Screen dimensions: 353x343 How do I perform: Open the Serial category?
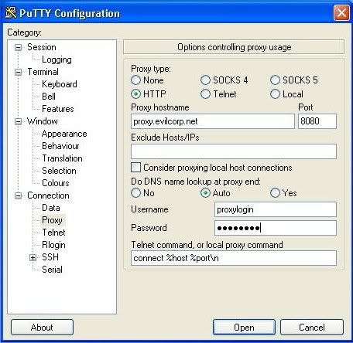tap(52, 270)
